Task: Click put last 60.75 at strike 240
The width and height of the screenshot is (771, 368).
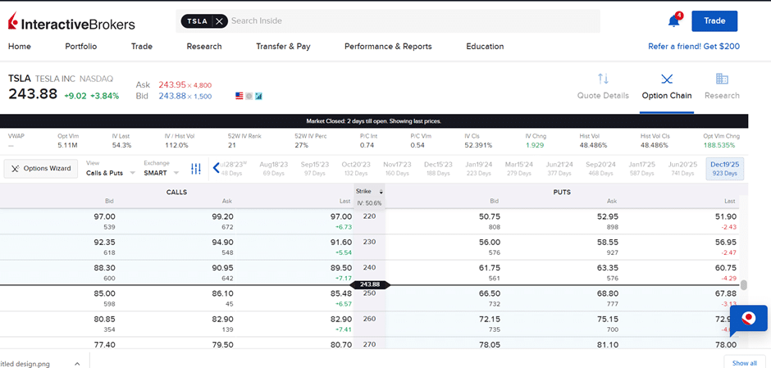Action: click(725, 268)
